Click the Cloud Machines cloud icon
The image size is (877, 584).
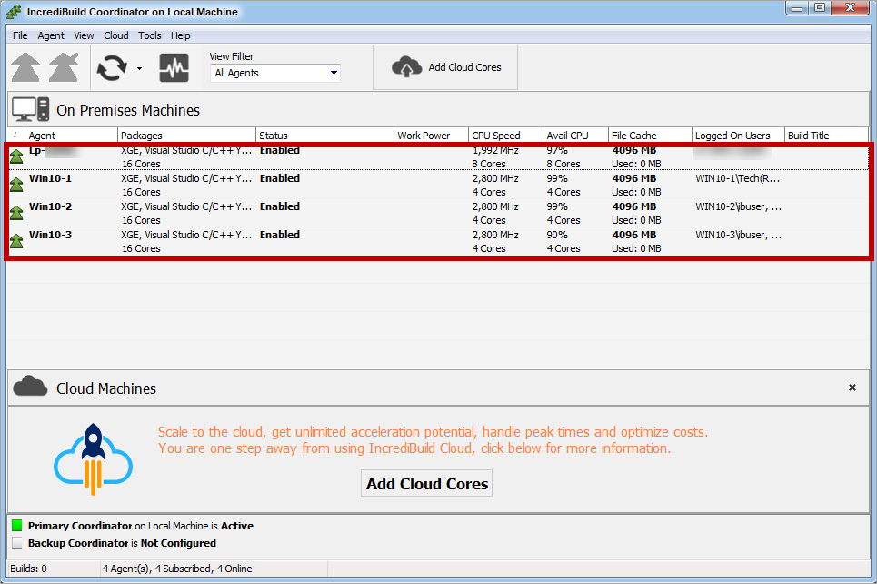(x=30, y=387)
